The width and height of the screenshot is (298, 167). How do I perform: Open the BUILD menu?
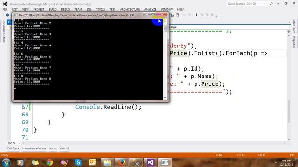53,9
